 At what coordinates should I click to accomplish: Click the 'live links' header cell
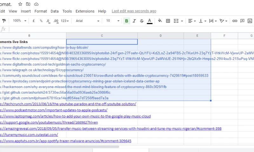pos(33,42)
